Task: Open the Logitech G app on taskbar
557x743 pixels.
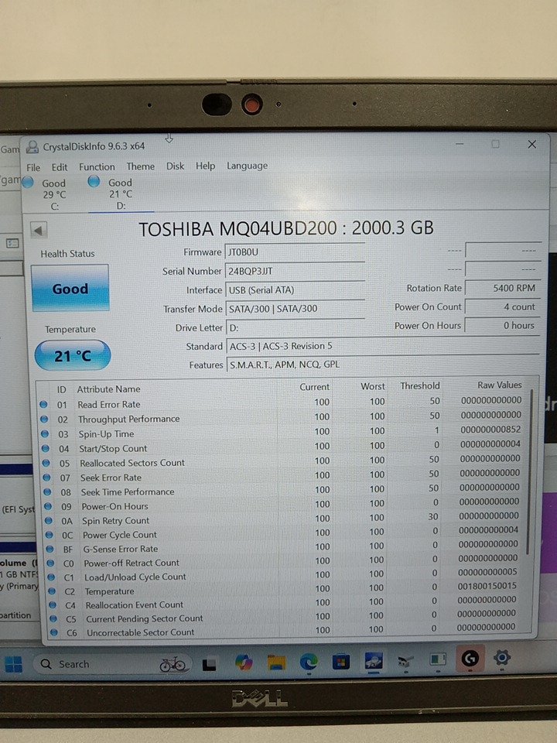Action: (x=470, y=658)
